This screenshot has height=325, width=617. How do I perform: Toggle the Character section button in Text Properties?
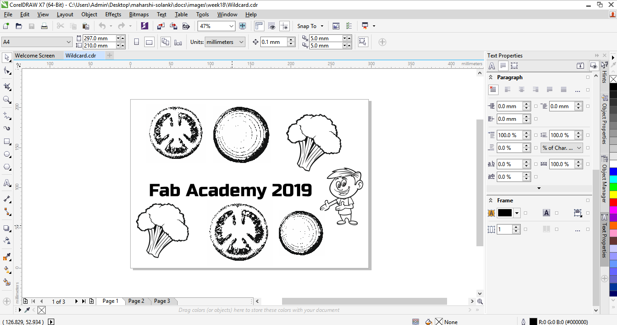pyautogui.click(x=492, y=66)
